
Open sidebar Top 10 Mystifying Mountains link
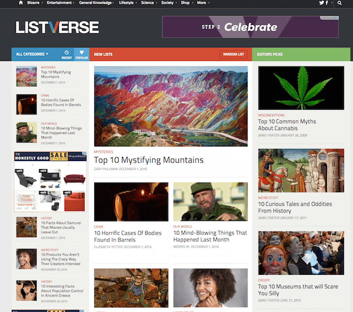pos(56,74)
